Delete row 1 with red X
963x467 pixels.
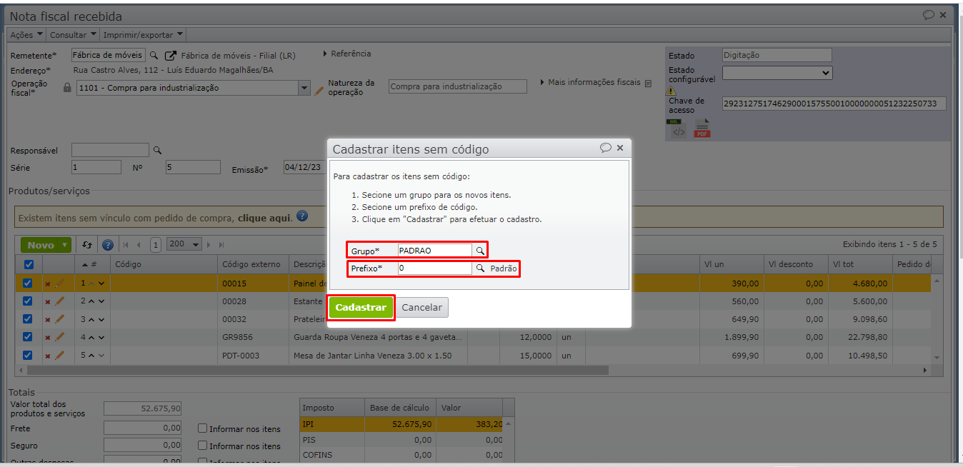coord(48,284)
